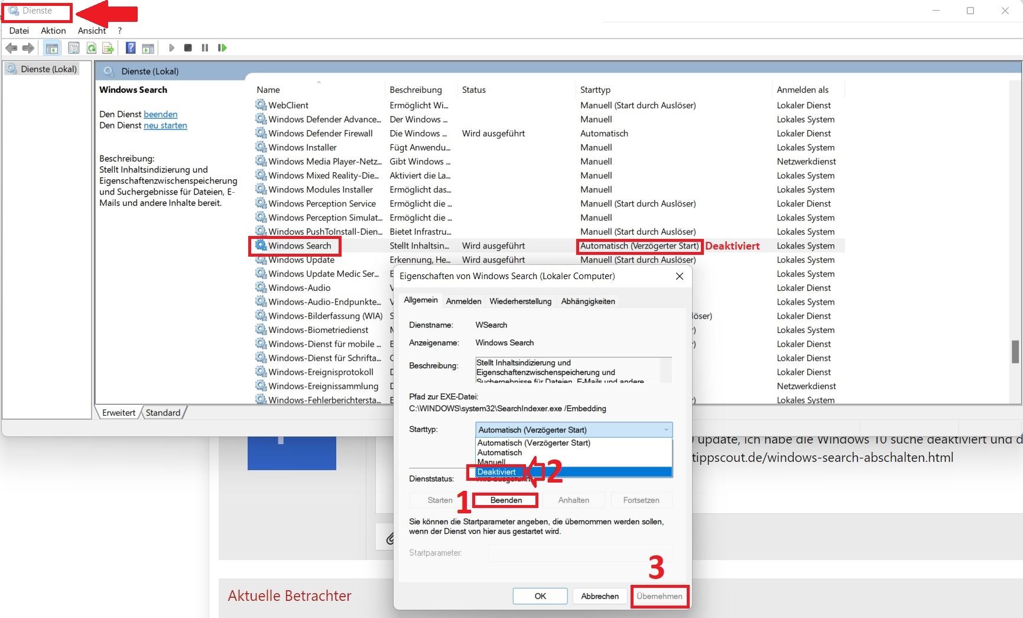This screenshot has height=618, width=1023.
Task: Choose Manuell in the Starttyp list
Action: click(574, 462)
